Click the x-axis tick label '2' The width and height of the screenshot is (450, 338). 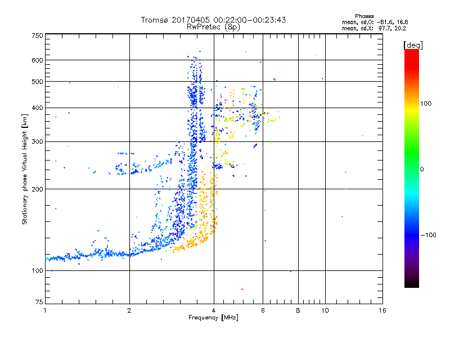[x=129, y=310]
